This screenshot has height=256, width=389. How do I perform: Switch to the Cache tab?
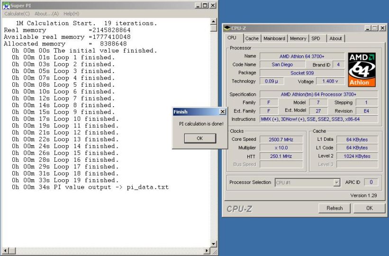pyautogui.click(x=252, y=38)
